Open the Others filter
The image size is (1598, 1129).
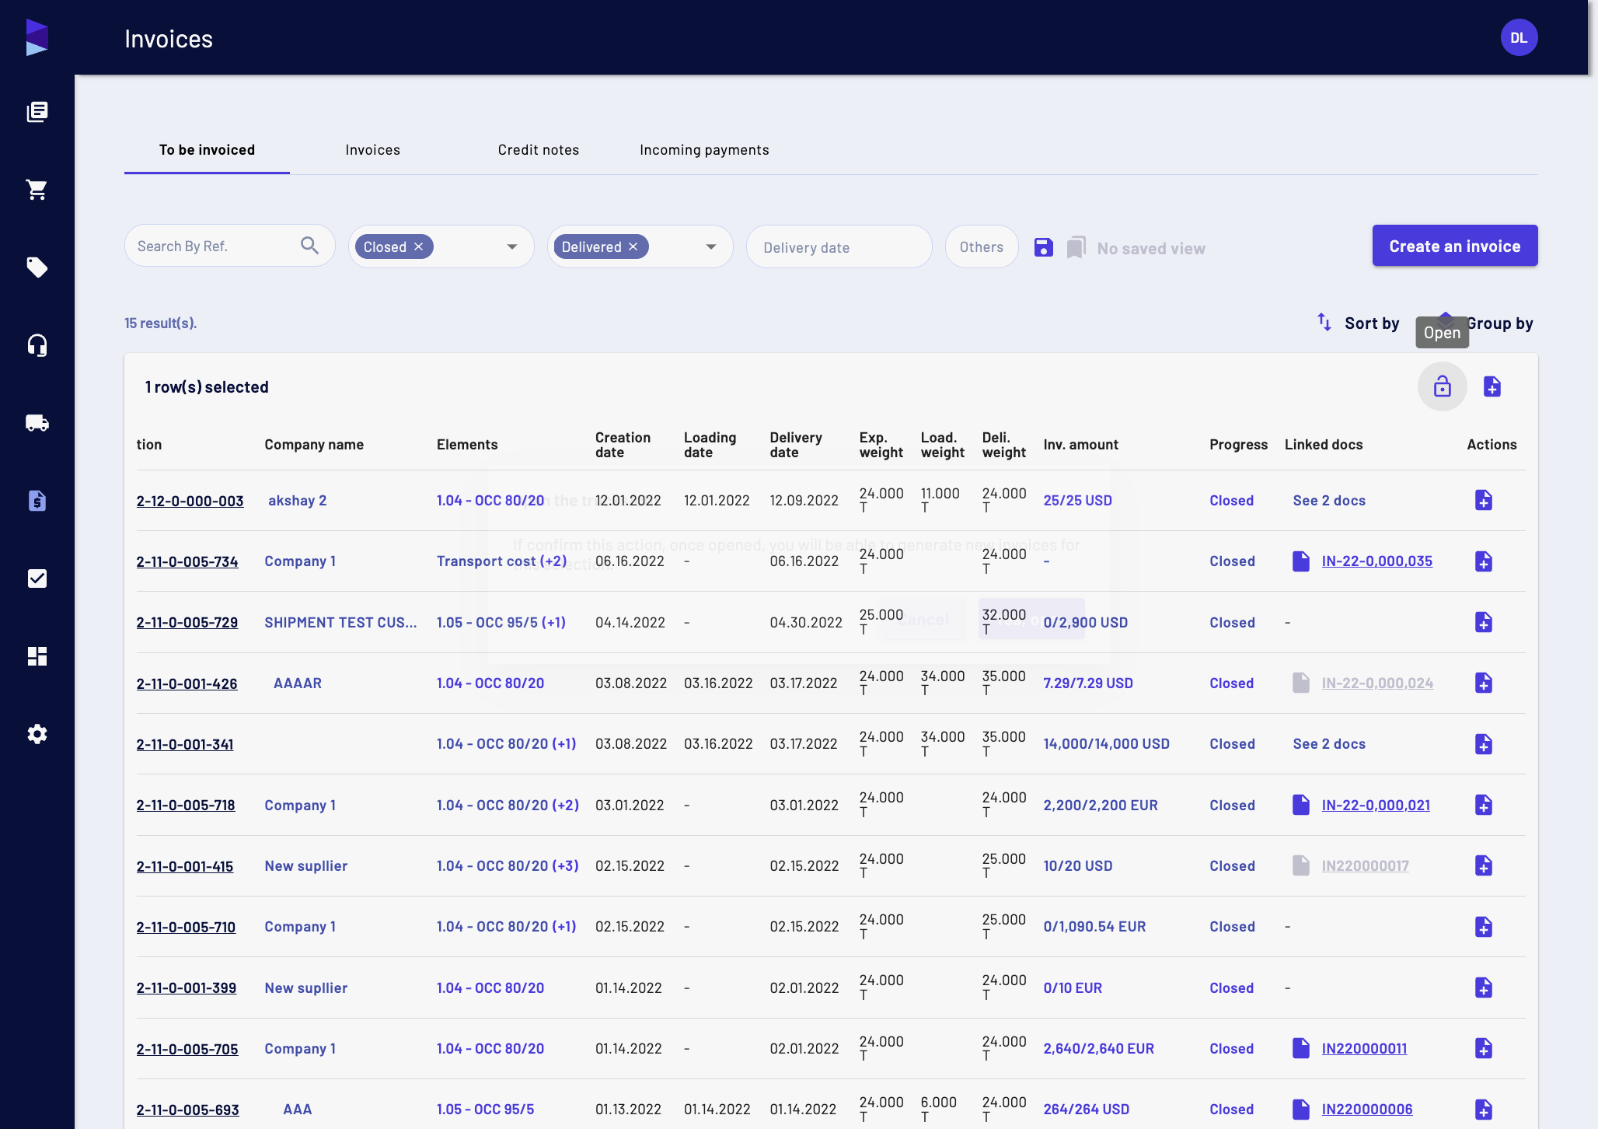pos(982,246)
